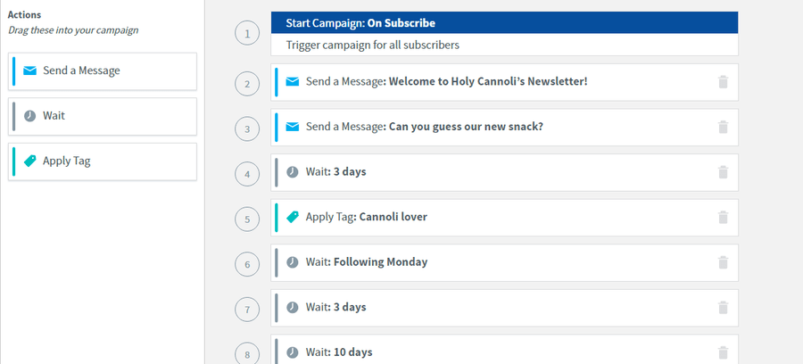Delete the Apply Tag: Cannoli lover step

coord(723,217)
